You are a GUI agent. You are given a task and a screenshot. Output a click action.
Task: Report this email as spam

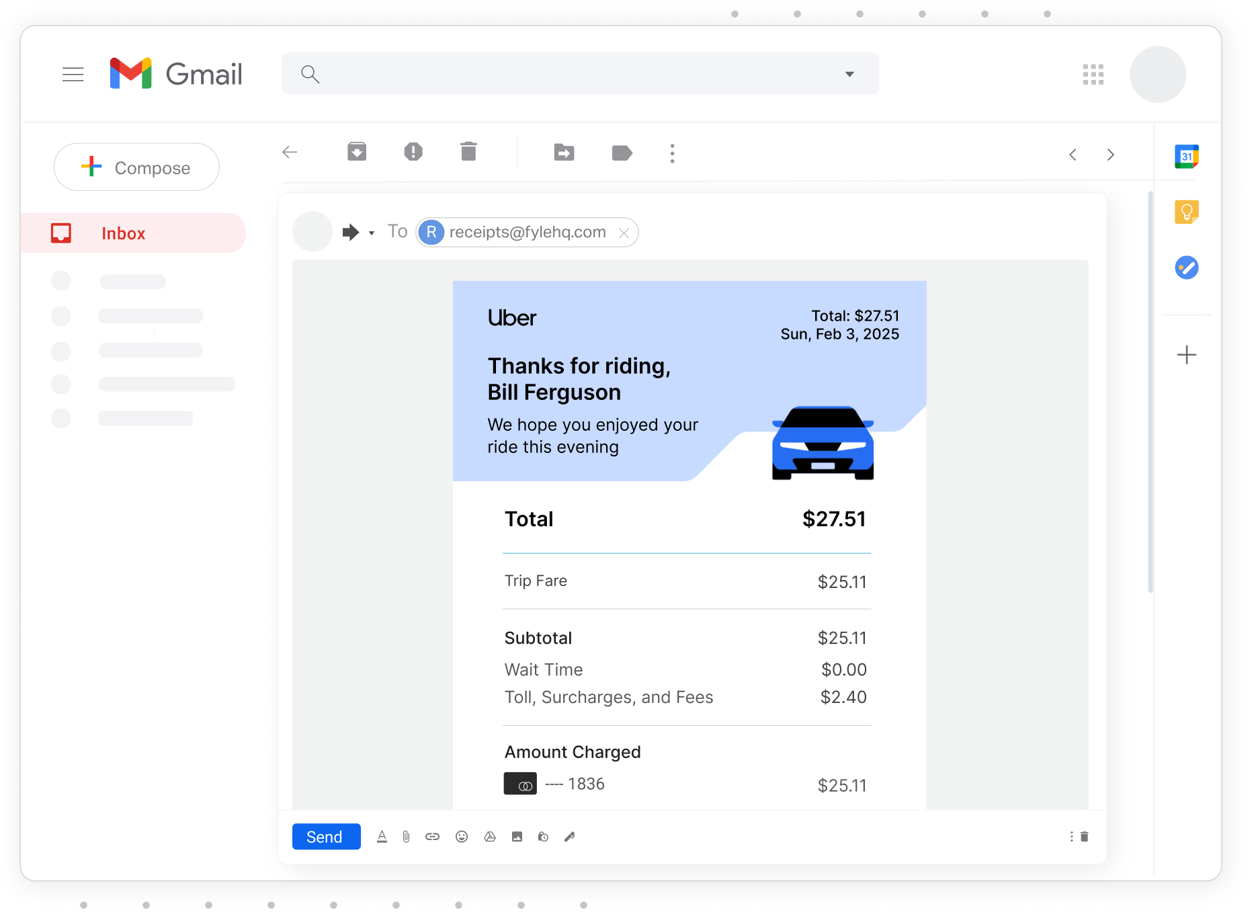(413, 152)
